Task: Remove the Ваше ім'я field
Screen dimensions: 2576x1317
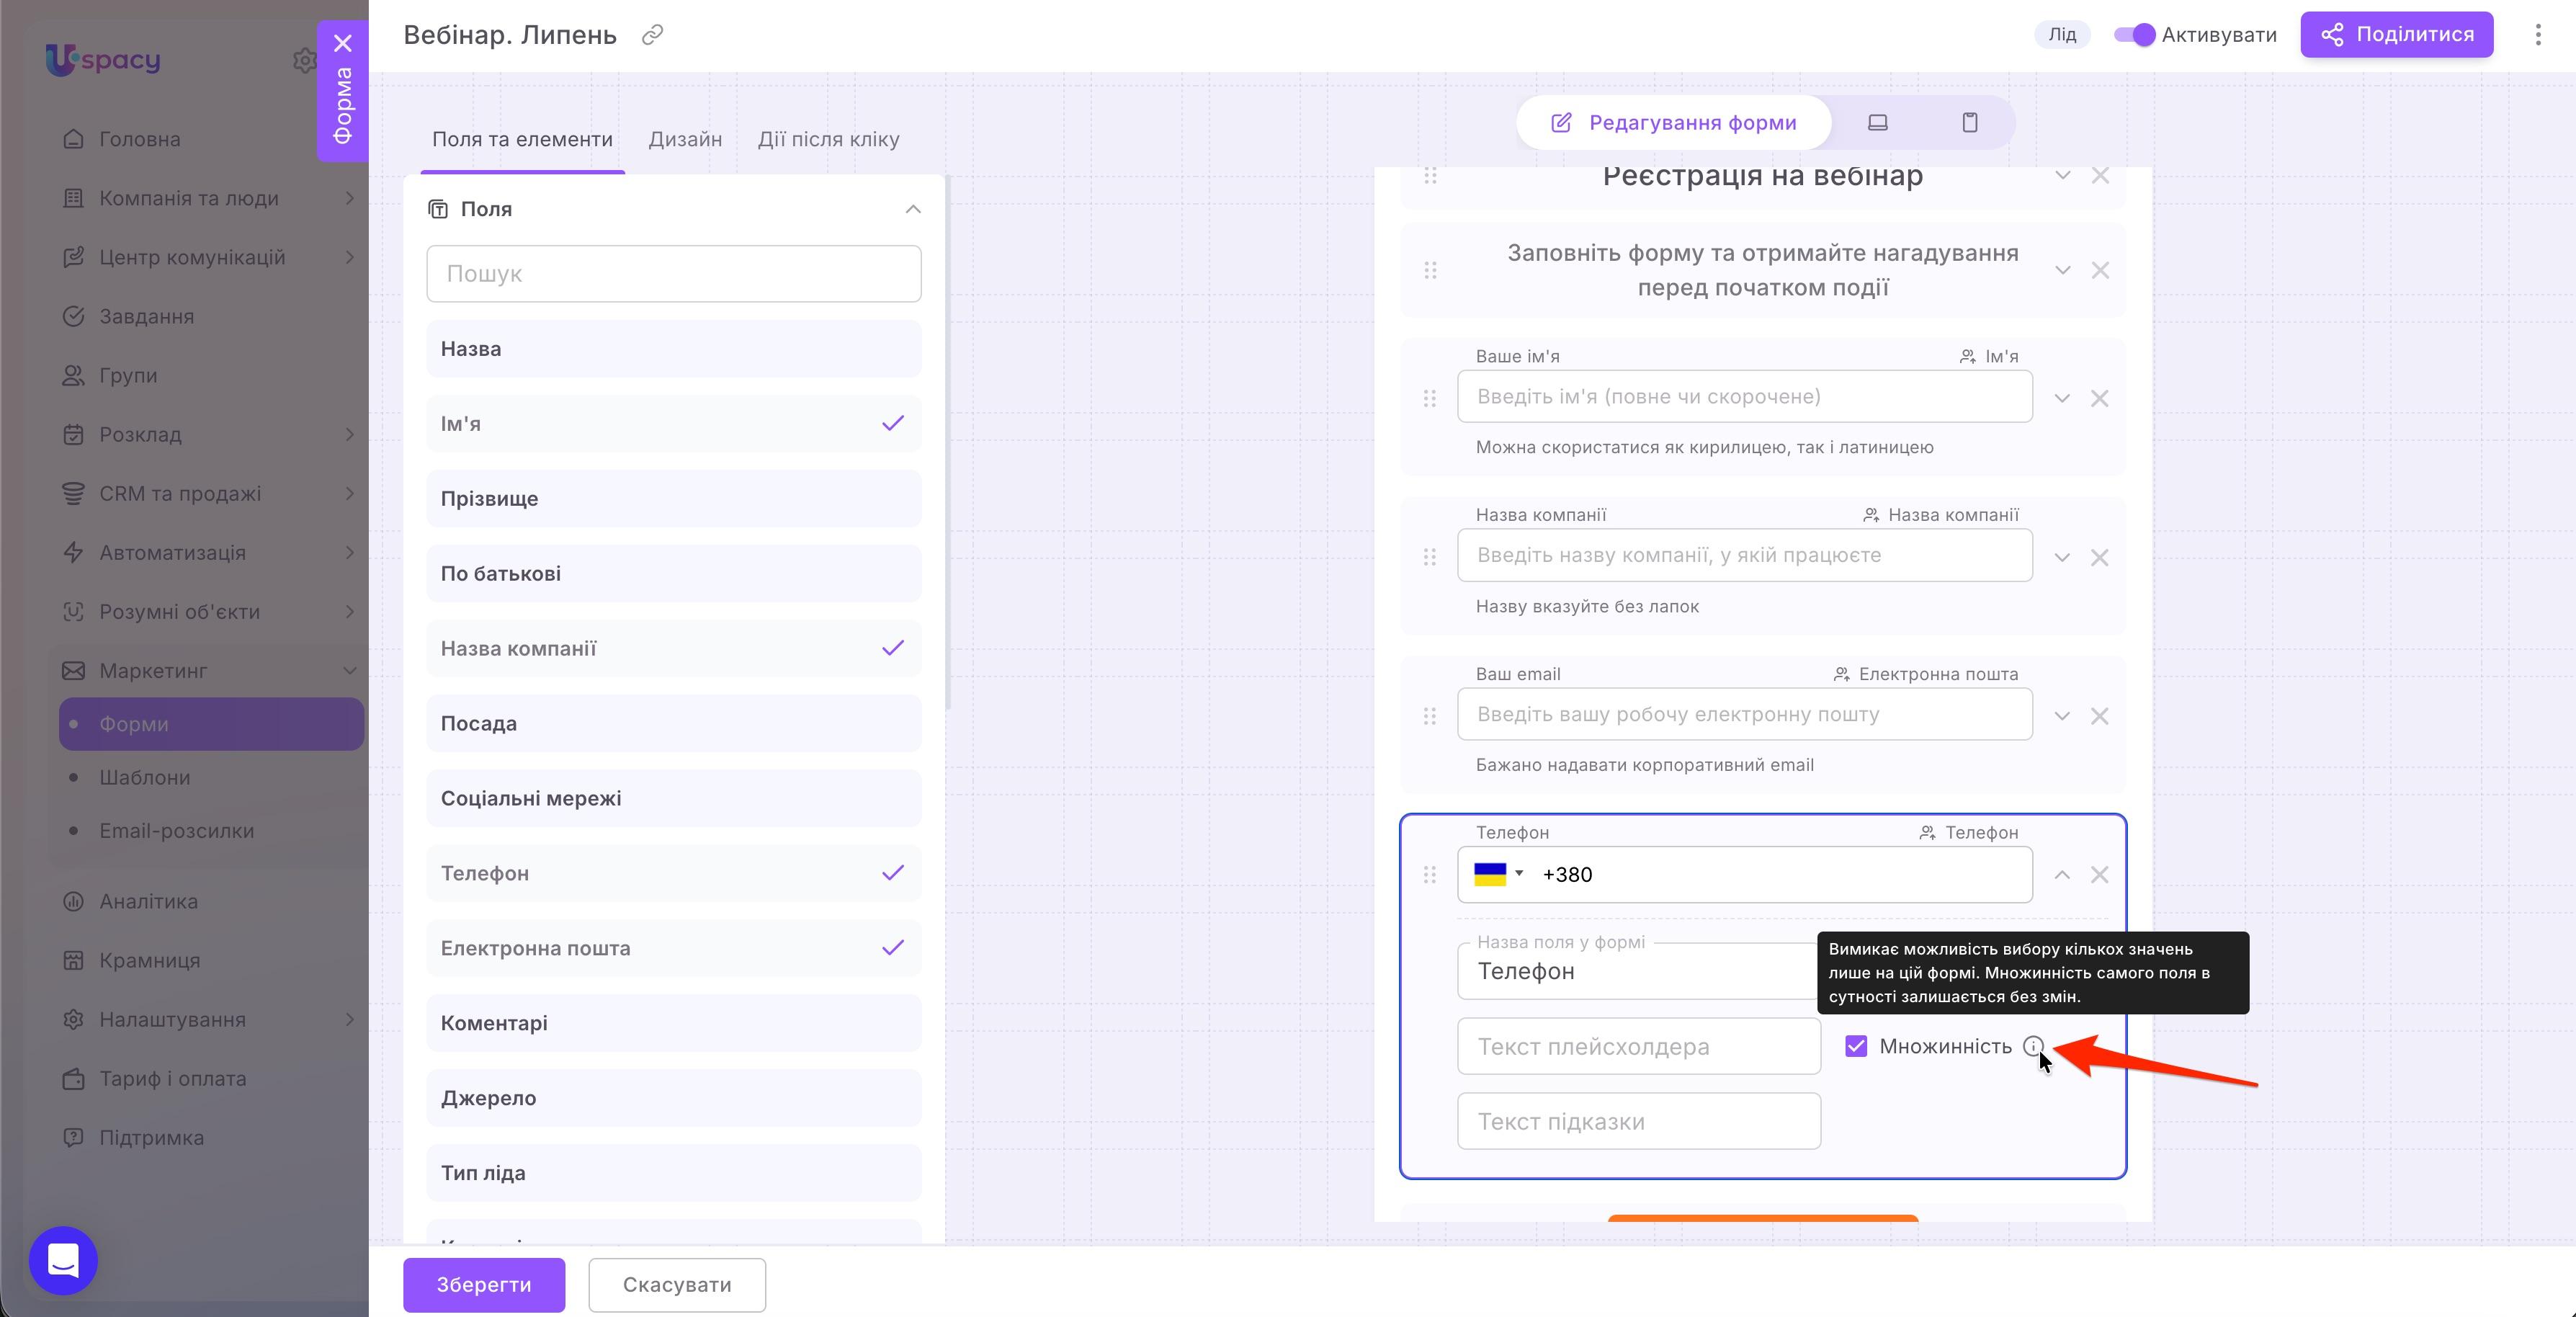Action: (x=2099, y=398)
